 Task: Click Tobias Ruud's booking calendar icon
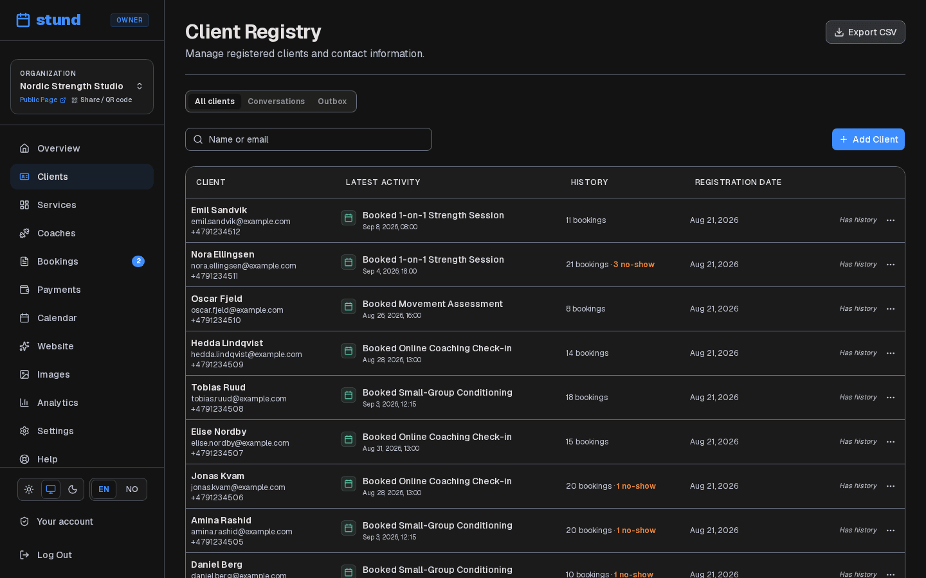pos(349,395)
